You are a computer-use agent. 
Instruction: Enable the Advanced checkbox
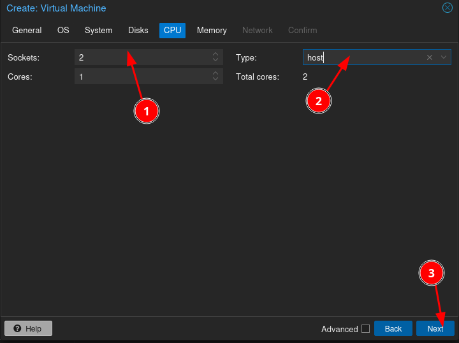(365, 329)
